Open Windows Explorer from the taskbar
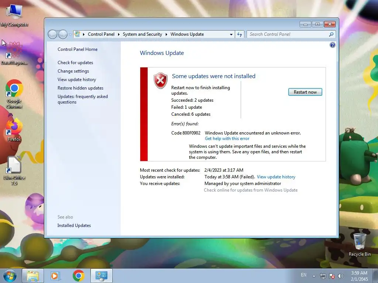Image resolution: width=378 pixels, height=283 pixels. [x=33, y=276]
